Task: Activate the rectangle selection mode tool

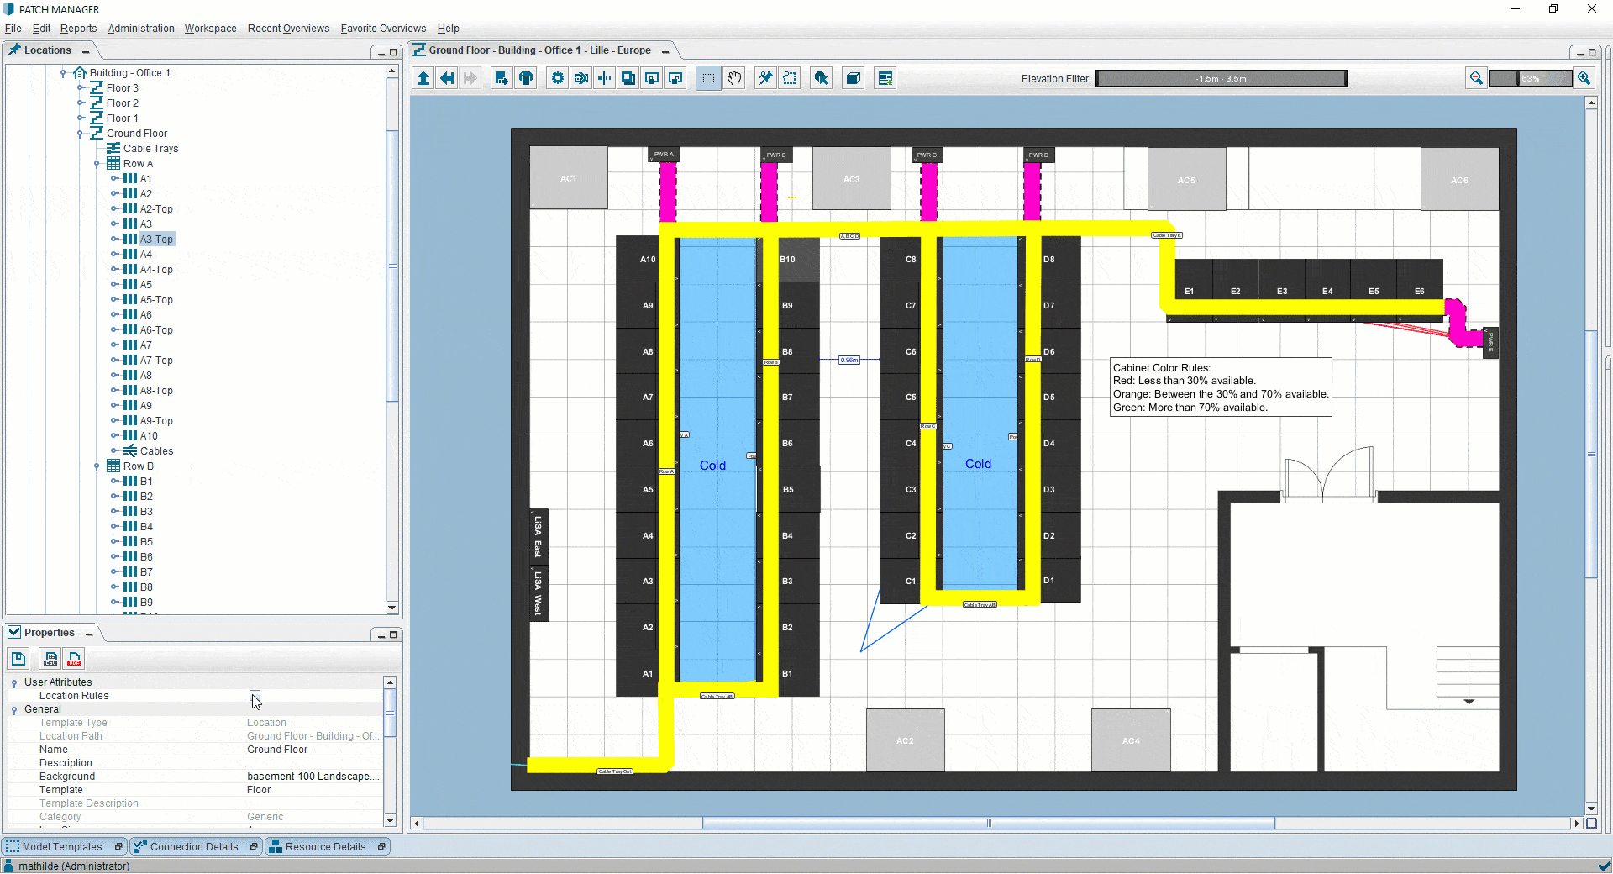Action: click(708, 78)
